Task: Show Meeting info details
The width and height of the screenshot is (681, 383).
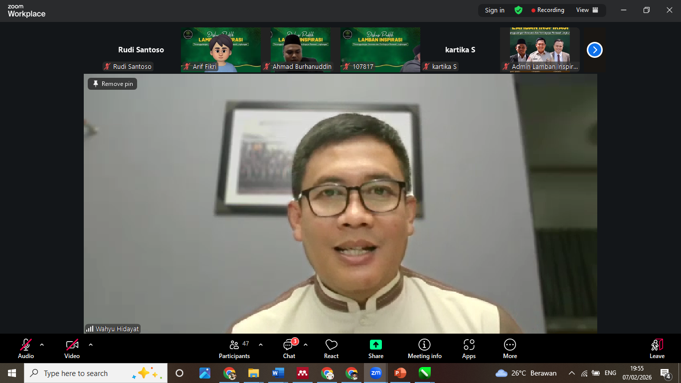Action: pyautogui.click(x=424, y=348)
